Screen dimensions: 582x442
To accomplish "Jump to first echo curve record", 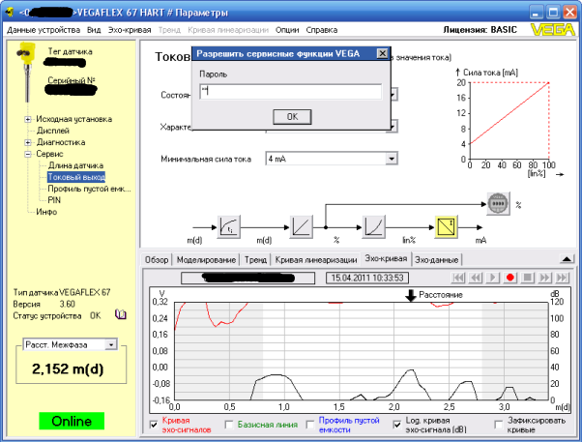I will pos(459,278).
